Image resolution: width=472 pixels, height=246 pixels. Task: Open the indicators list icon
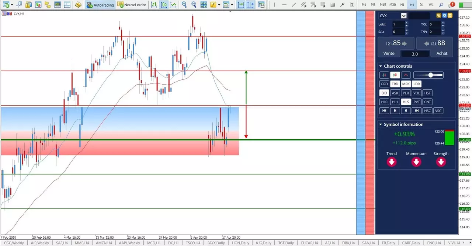point(214,5)
